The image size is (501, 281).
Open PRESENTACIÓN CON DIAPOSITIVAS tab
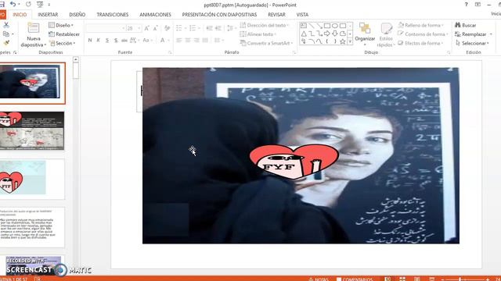[219, 15]
